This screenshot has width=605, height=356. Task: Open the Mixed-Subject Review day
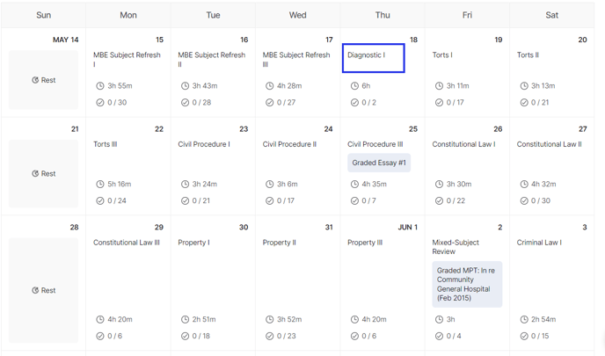(456, 247)
